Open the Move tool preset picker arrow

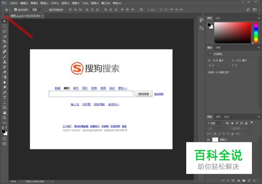click(10, 10)
